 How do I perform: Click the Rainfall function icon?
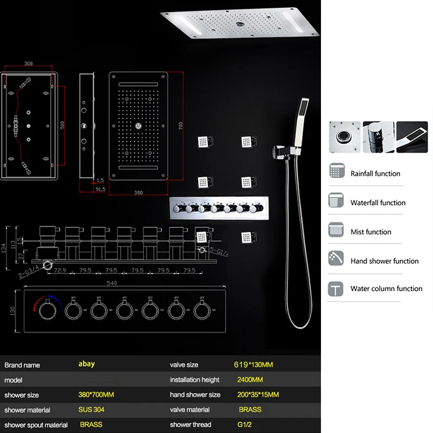click(337, 170)
